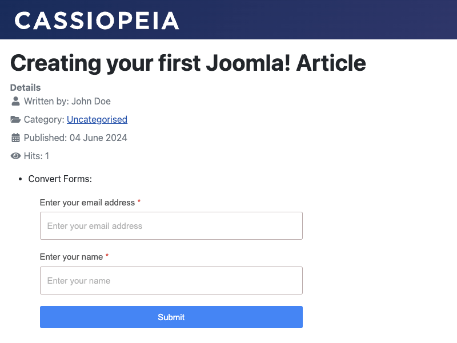457x343 pixels.
Task: Click the 'Written by: John Doe' text
Action: pos(67,102)
